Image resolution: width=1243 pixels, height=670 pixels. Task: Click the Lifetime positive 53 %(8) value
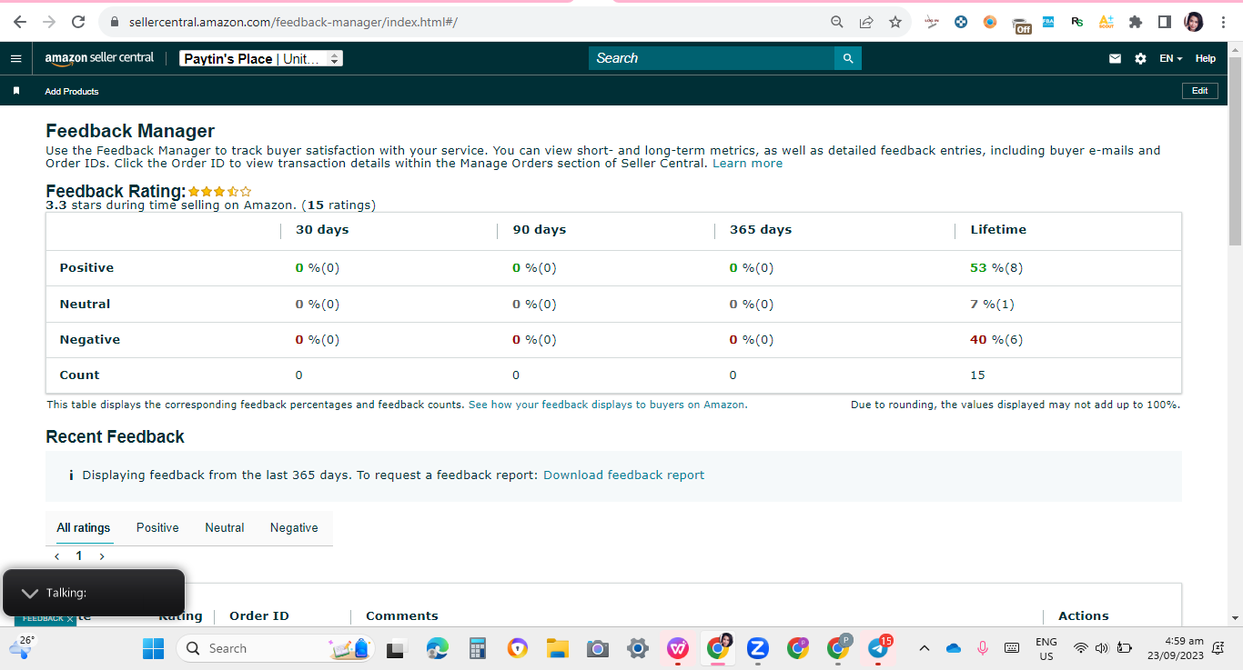[x=996, y=268]
